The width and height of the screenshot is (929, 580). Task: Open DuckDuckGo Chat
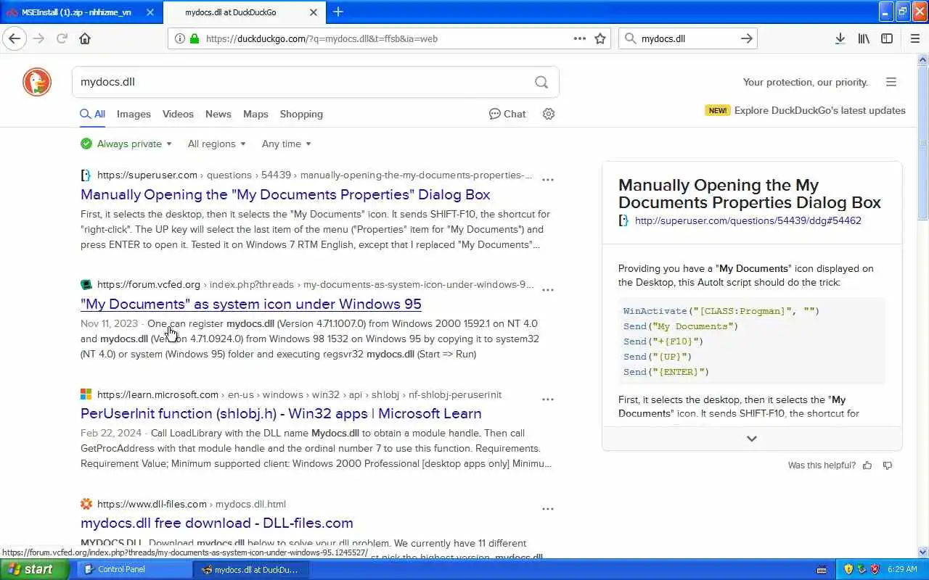tap(507, 114)
